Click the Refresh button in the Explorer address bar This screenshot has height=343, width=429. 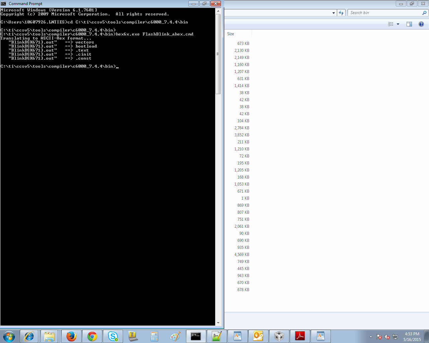[x=341, y=13]
